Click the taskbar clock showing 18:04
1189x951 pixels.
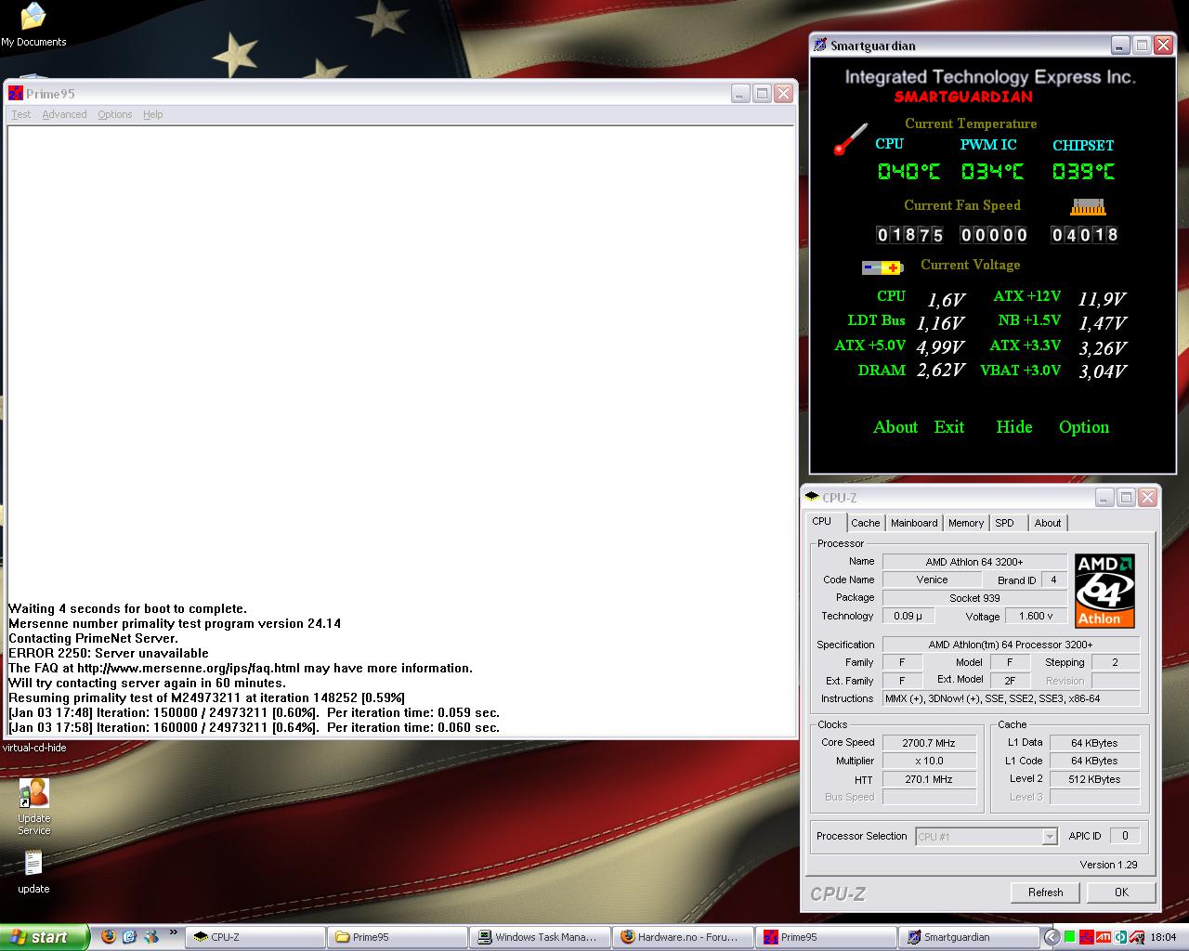[x=1163, y=937]
